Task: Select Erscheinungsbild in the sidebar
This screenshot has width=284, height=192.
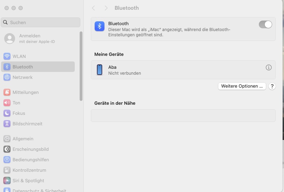Action: [30, 149]
